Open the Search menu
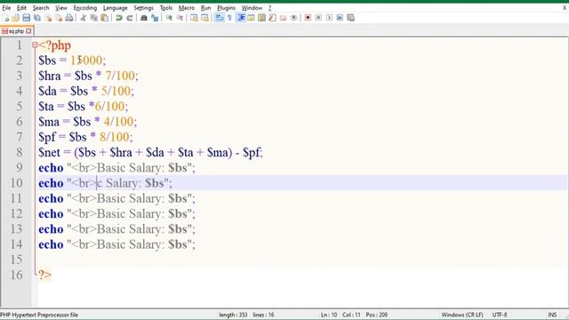569x320 pixels. point(41,8)
